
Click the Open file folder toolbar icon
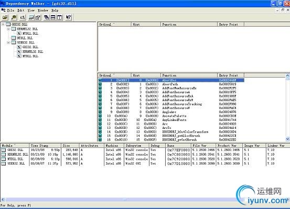(x=5, y=18)
